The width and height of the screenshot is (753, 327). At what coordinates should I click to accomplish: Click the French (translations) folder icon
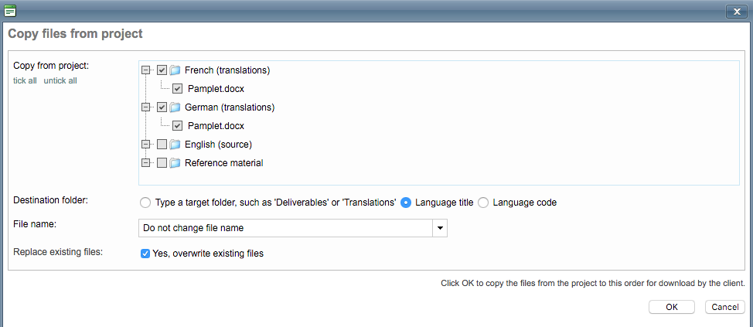click(x=175, y=70)
